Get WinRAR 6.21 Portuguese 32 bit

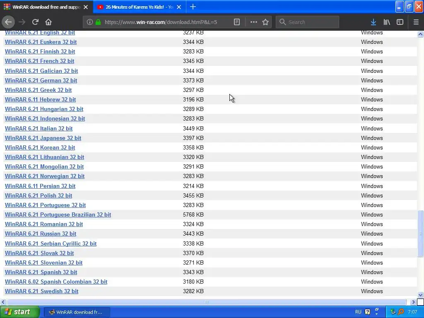(x=45, y=205)
